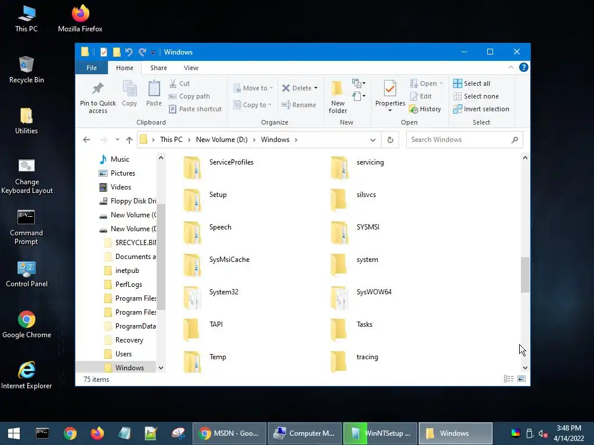This screenshot has height=445, width=594.
Task: Click Rename in Organize group
Action: (299, 105)
